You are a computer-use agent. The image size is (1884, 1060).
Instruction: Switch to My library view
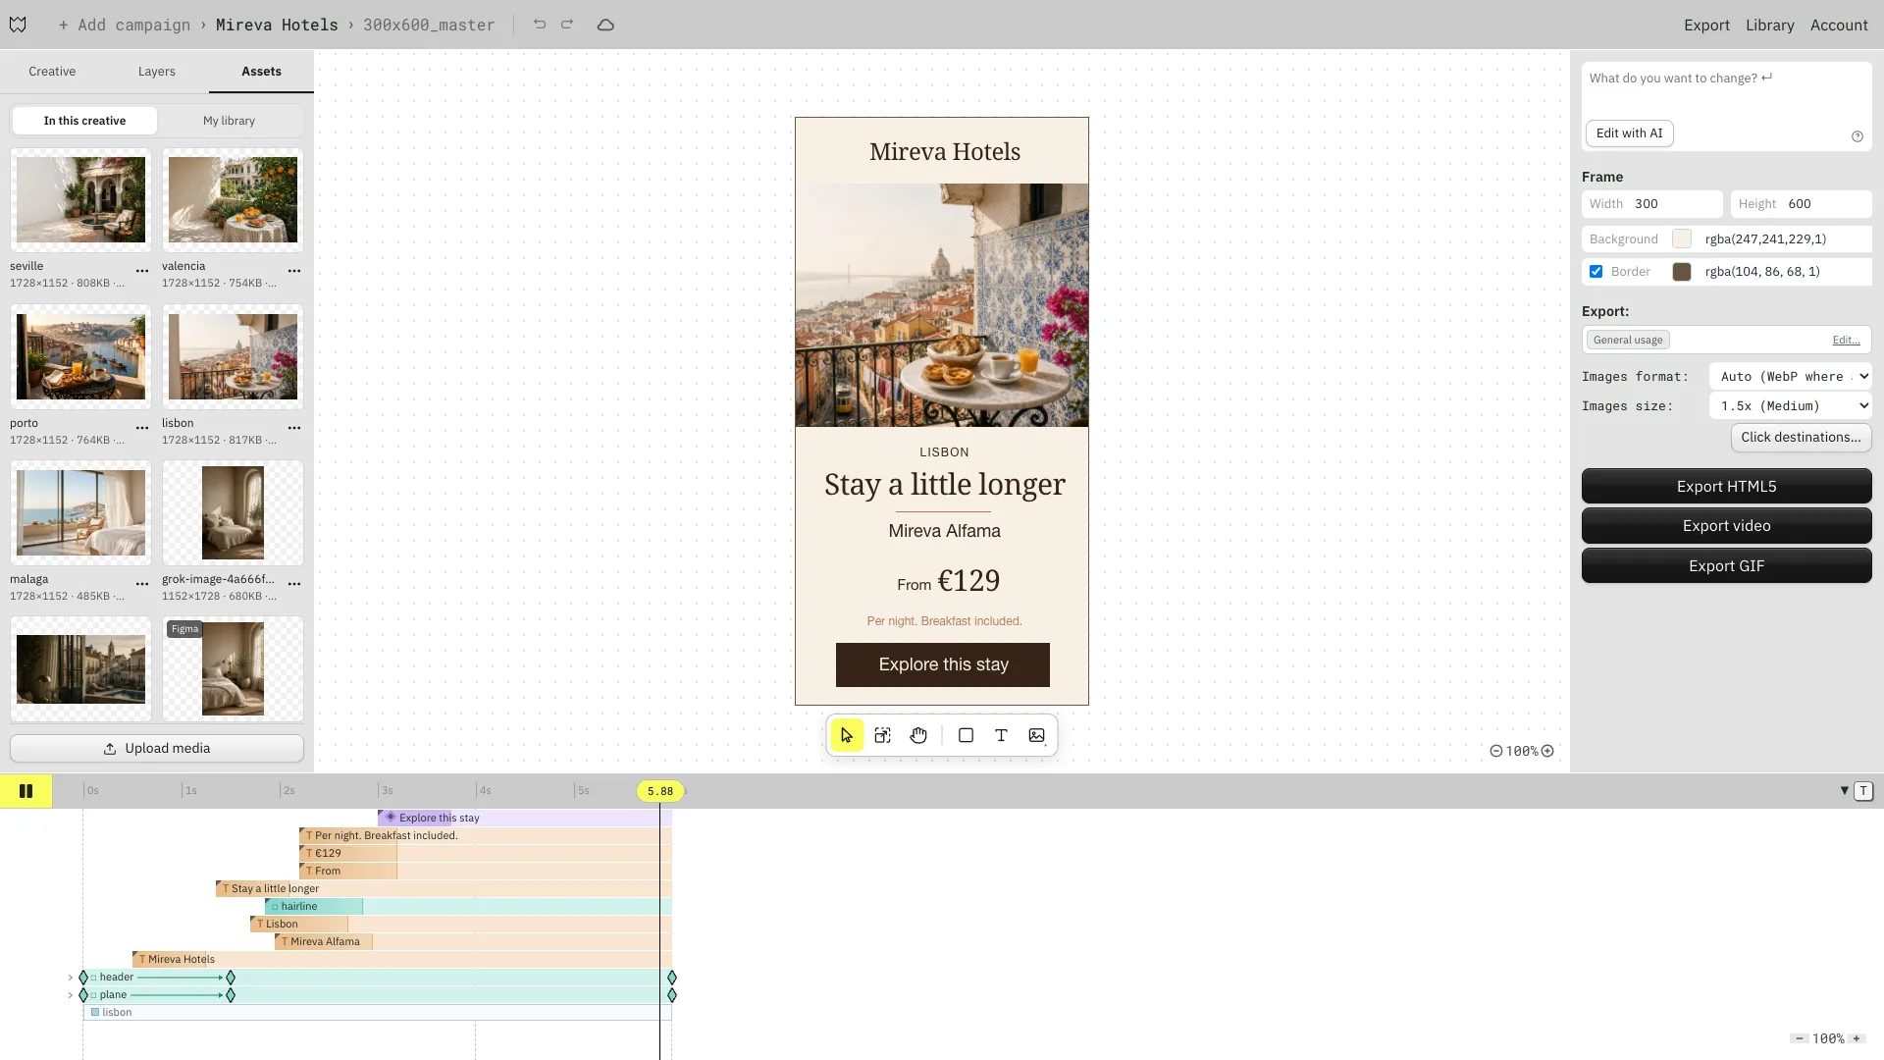pos(229,121)
